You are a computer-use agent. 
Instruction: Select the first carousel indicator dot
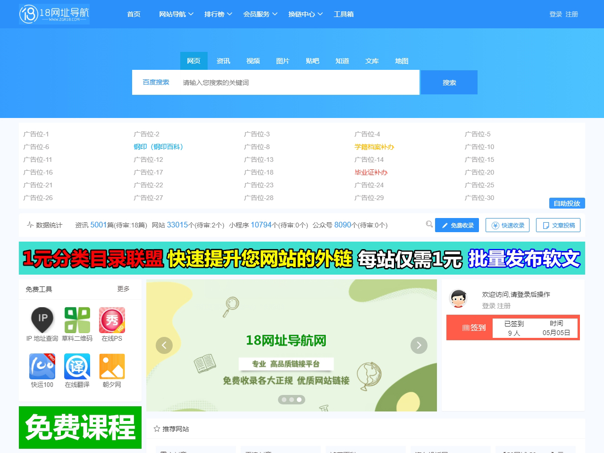point(284,400)
